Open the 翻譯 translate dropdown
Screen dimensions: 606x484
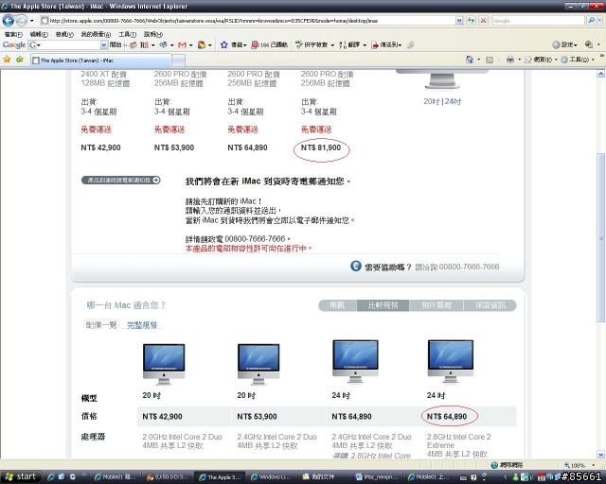pos(352,45)
